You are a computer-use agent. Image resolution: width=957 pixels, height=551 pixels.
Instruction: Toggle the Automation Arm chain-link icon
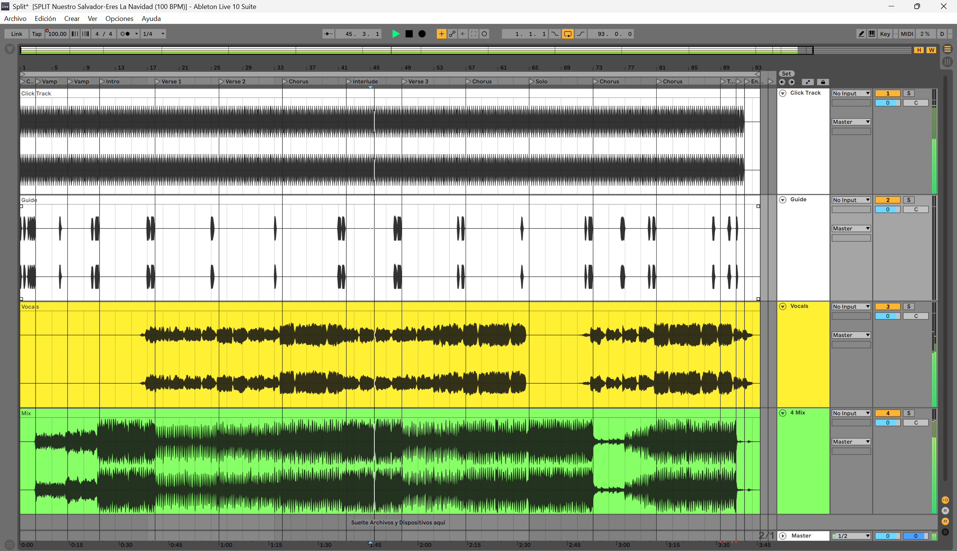(x=452, y=34)
